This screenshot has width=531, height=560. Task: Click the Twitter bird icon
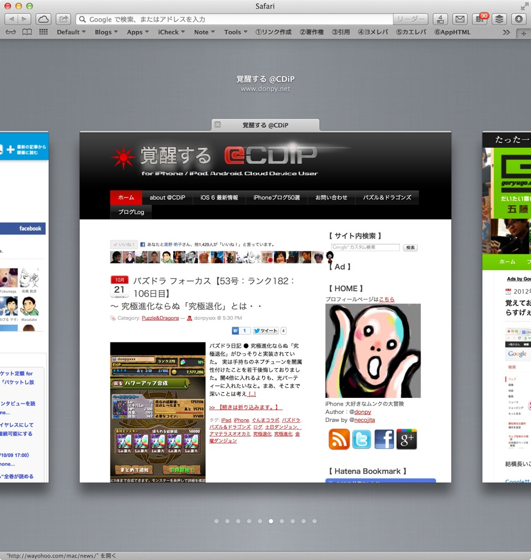pos(362,439)
